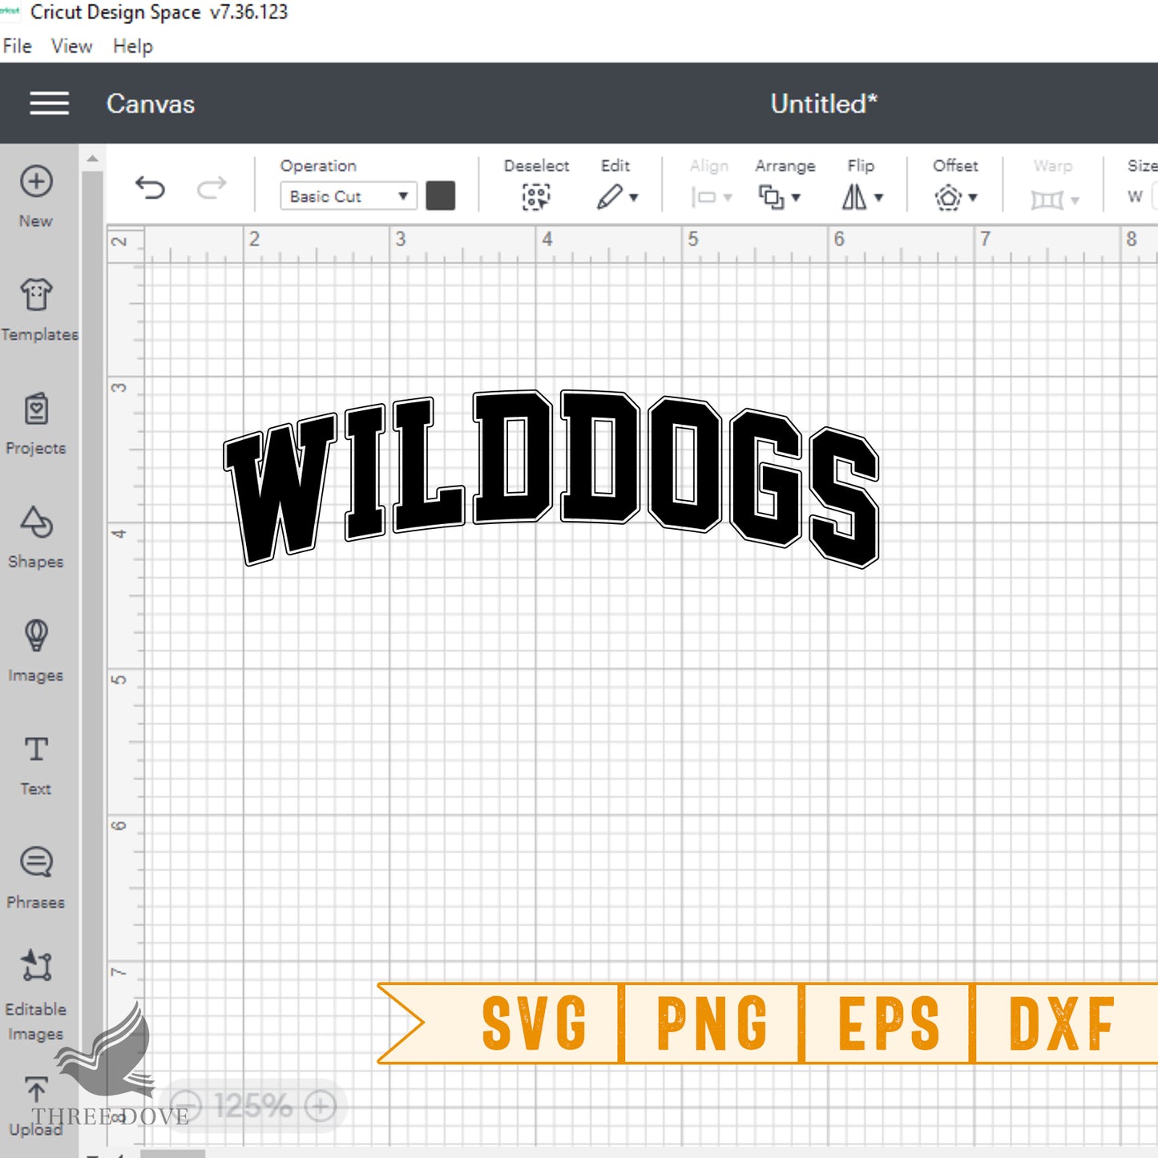Undo the last action
Screen dimensions: 1158x1158
pos(150,188)
